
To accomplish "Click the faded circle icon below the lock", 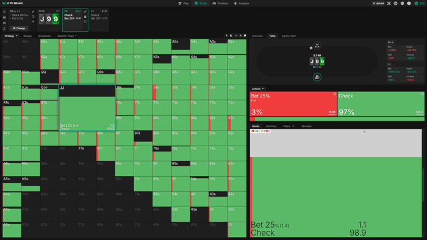I will pos(85,21).
